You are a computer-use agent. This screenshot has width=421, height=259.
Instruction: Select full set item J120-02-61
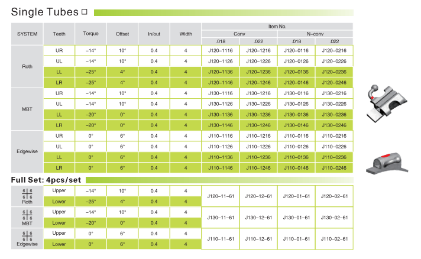tap(334, 196)
